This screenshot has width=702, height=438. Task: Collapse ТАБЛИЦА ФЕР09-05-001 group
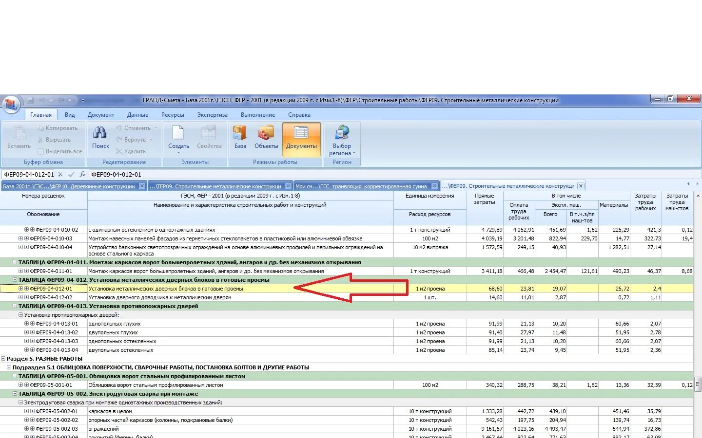point(15,376)
